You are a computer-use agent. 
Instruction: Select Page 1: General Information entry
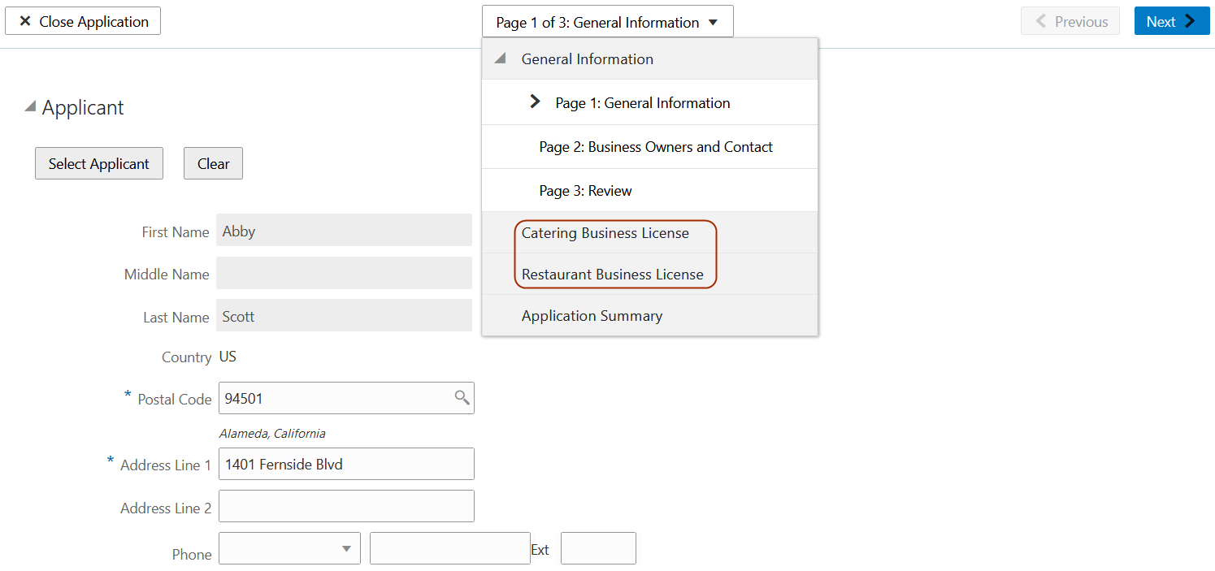click(642, 103)
